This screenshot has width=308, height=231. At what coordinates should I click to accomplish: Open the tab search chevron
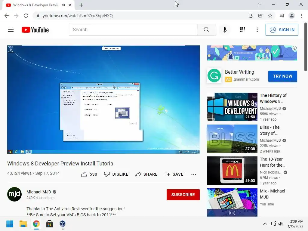tap(260, 4)
